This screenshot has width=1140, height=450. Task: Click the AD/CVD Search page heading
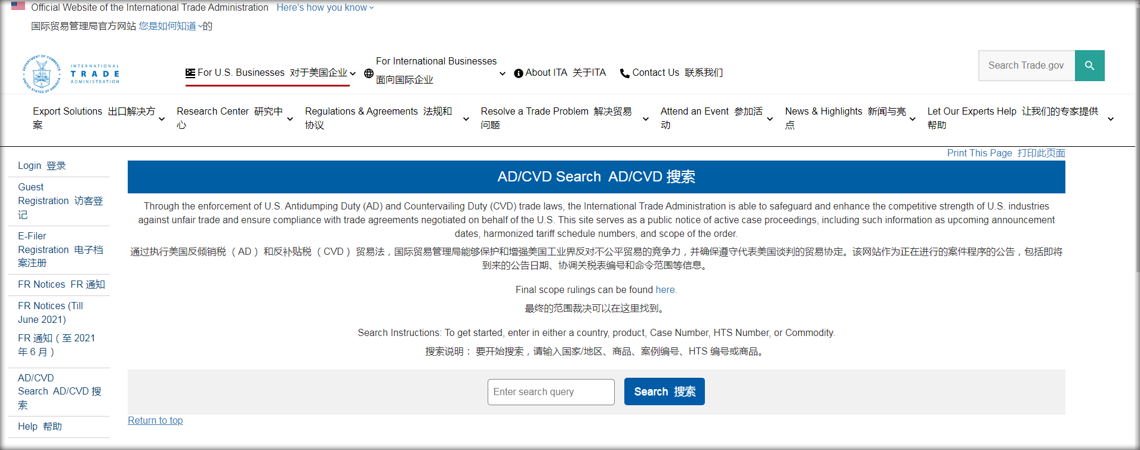point(596,177)
